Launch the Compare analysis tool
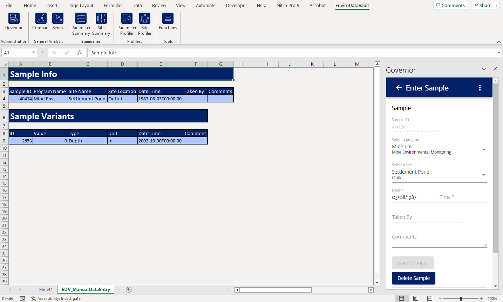The width and height of the screenshot is (503, 302). 41,22
